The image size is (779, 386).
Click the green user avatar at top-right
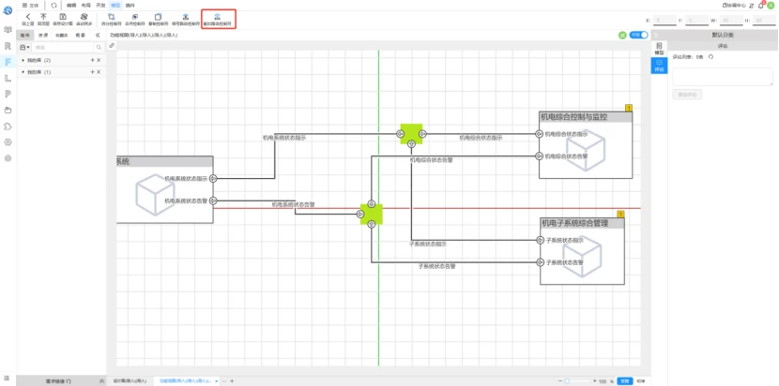pos(771,5)
